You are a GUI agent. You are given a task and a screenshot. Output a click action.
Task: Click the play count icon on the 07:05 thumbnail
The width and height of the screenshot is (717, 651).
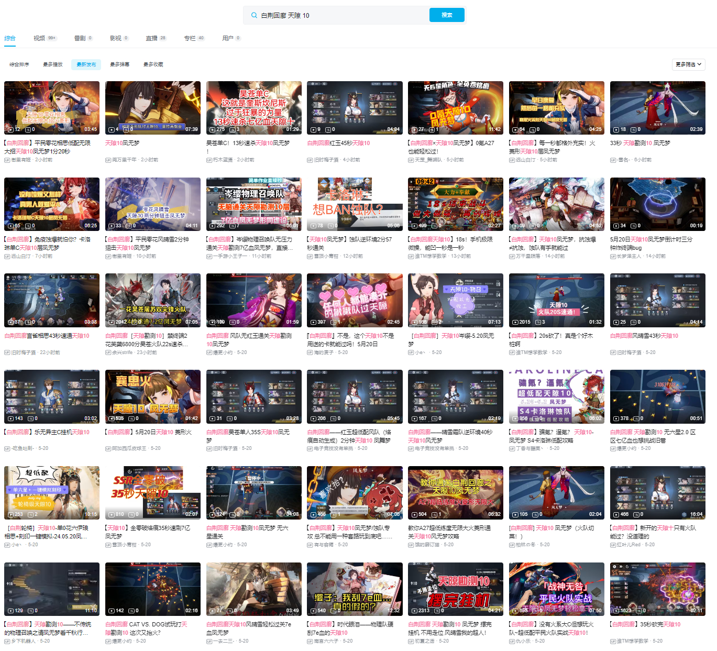point(112,322)
